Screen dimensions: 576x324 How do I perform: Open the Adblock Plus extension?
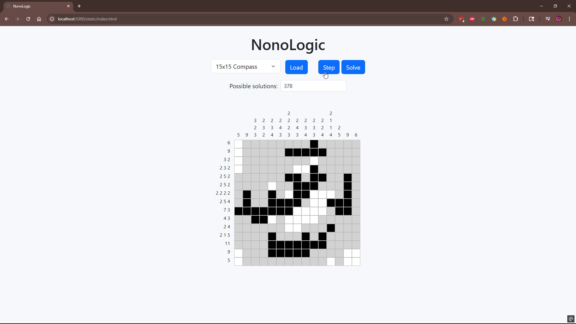pos(472,19)
